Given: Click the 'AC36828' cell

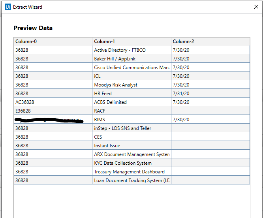Looking at the screenshot, I should coord(53,102).
